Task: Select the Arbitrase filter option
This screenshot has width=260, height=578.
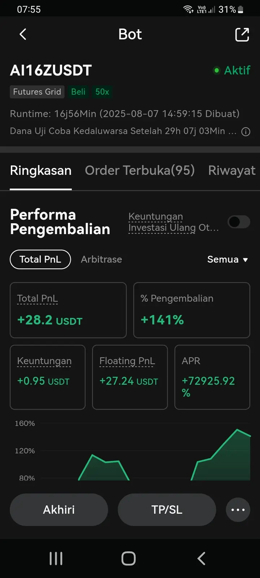Action: click(x=101, y=259)
